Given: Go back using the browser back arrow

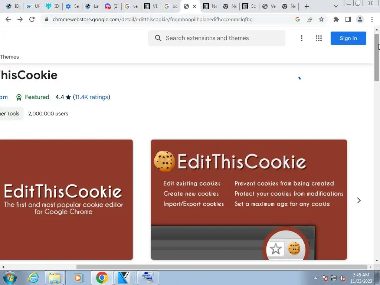Looking at the screenshot, I should pos(8,19).
